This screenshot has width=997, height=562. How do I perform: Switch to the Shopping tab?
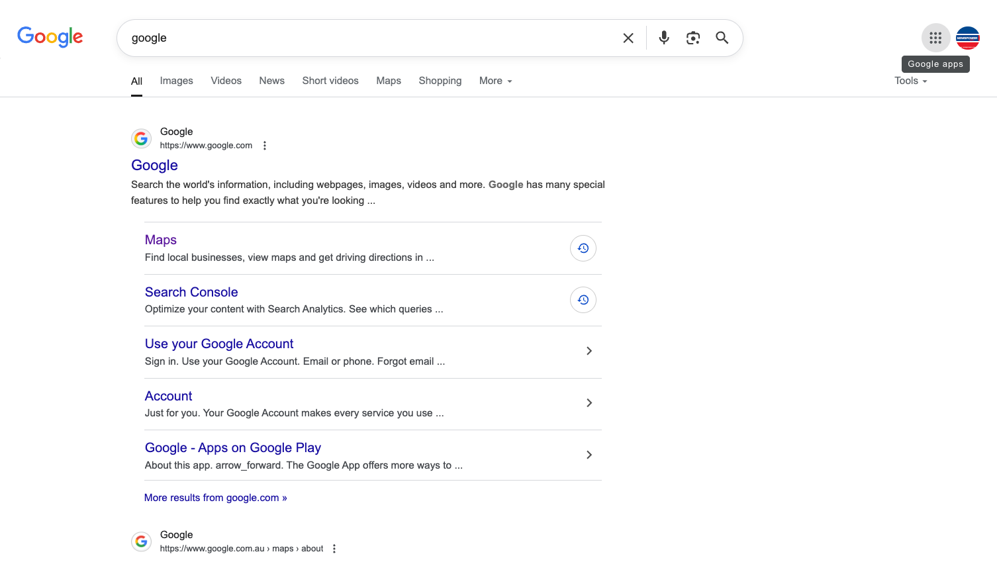coord(440,81)
